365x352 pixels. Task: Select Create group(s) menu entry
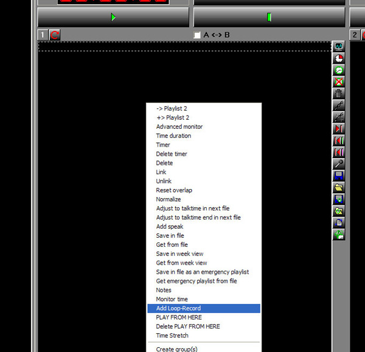[x=204, y=349]
